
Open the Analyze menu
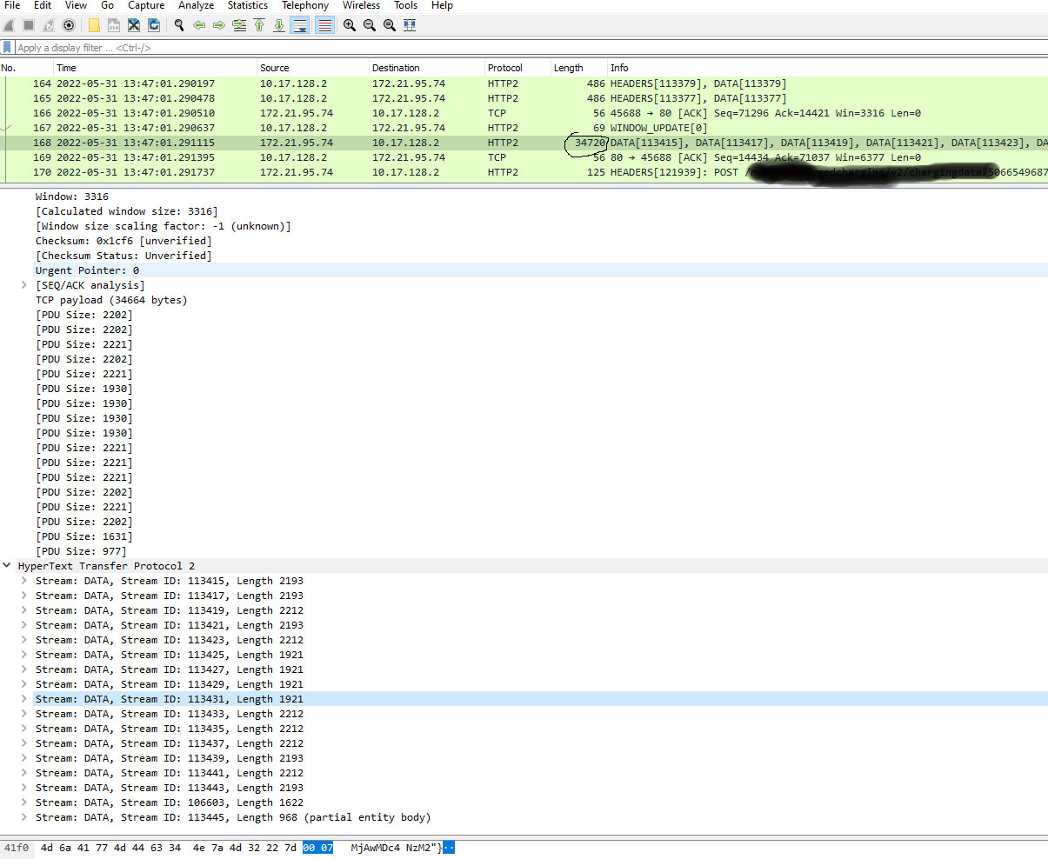[197, 5]
